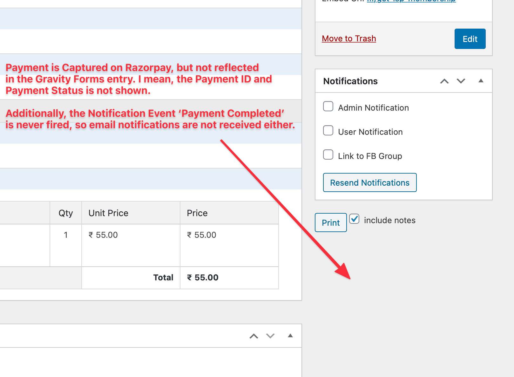The image size is (514, 377).
Task: Click the Edit button
Action: point(470,38)
